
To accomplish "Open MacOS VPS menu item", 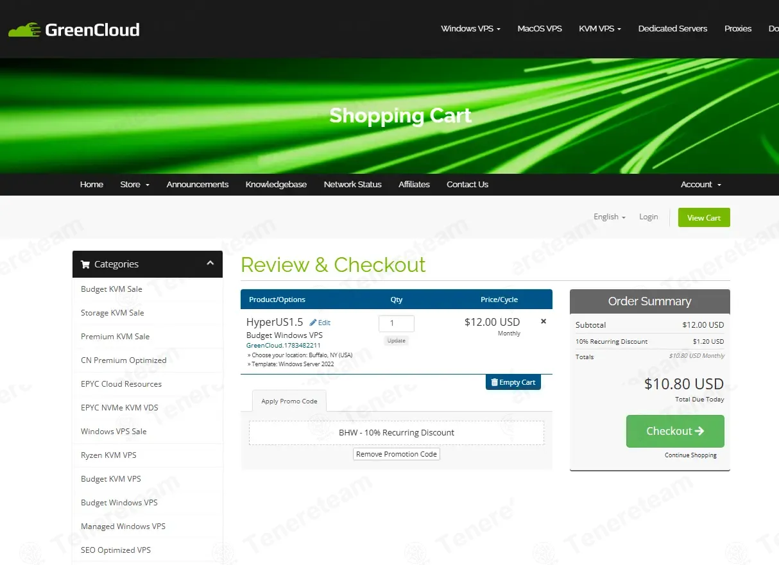I will click(540, 29).
